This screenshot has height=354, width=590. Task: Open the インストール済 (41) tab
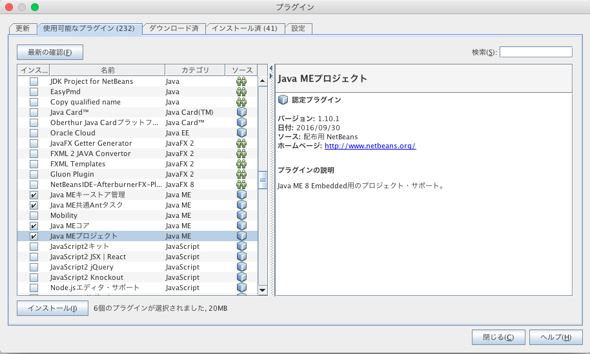pos(245,28)
